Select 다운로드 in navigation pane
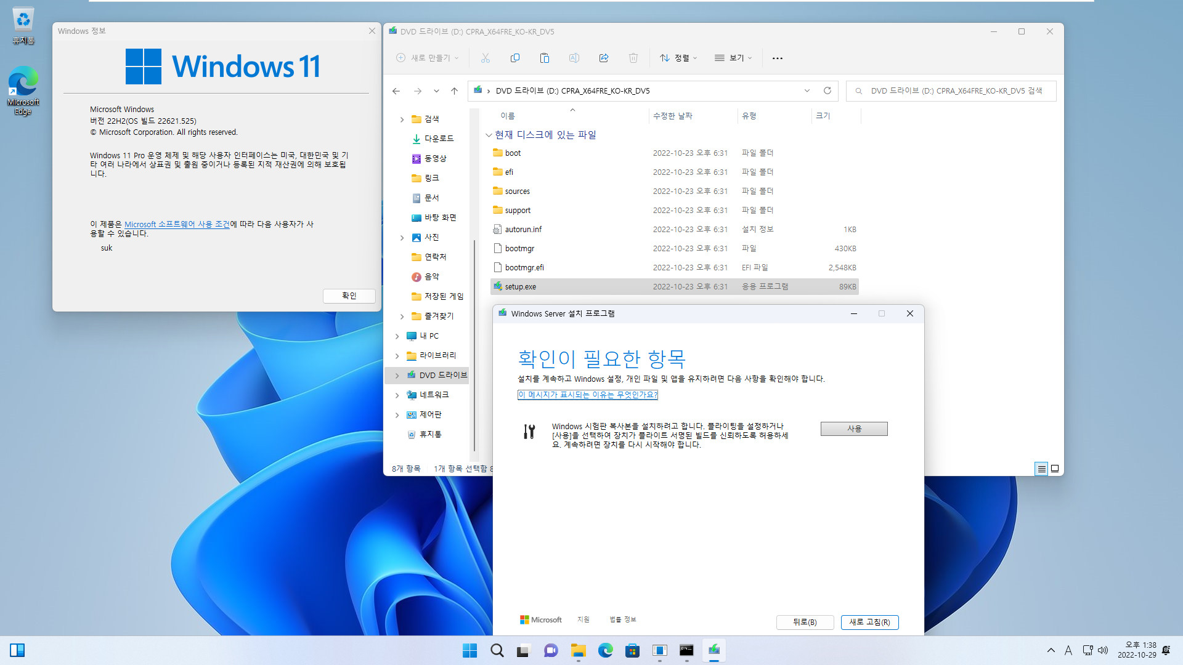The height and width of the screenshot is (665, 1183). tap(439, 139)
